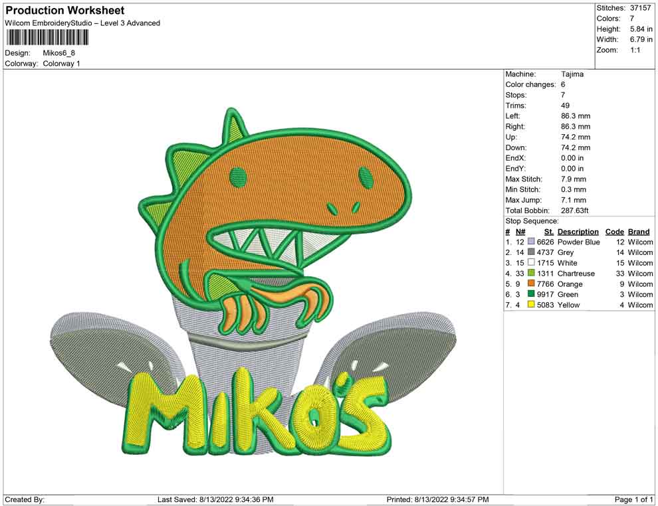
Task: Click the Powder Blue color swatch
Action: [531, 242]
